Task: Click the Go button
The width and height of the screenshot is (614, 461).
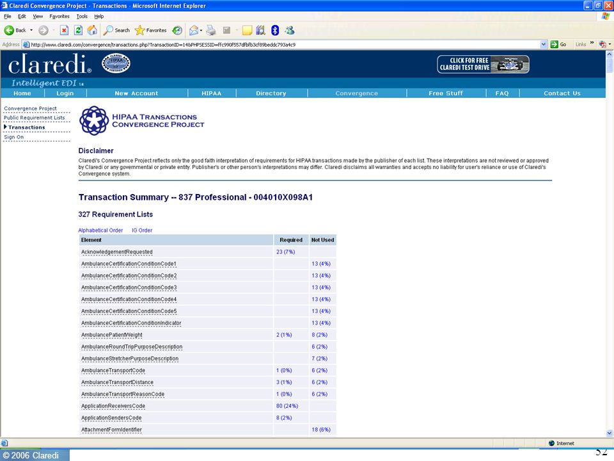Action: pyautogui.click(x=558, y=45)
